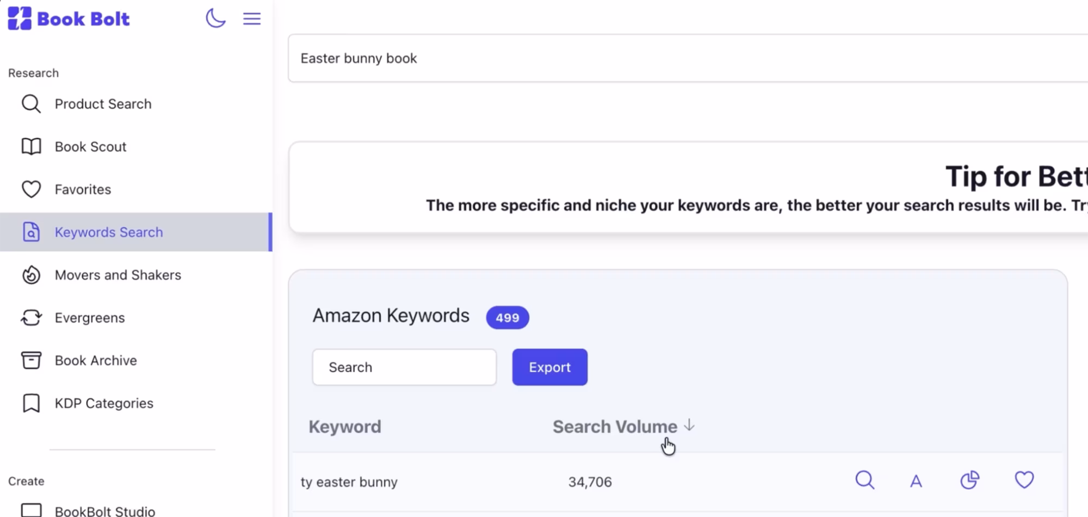This screenshot has width=1088, height=517.
Task: Click the pie chart icon on the keyword row
Action: pyautogui.click(x=970, y=479)
